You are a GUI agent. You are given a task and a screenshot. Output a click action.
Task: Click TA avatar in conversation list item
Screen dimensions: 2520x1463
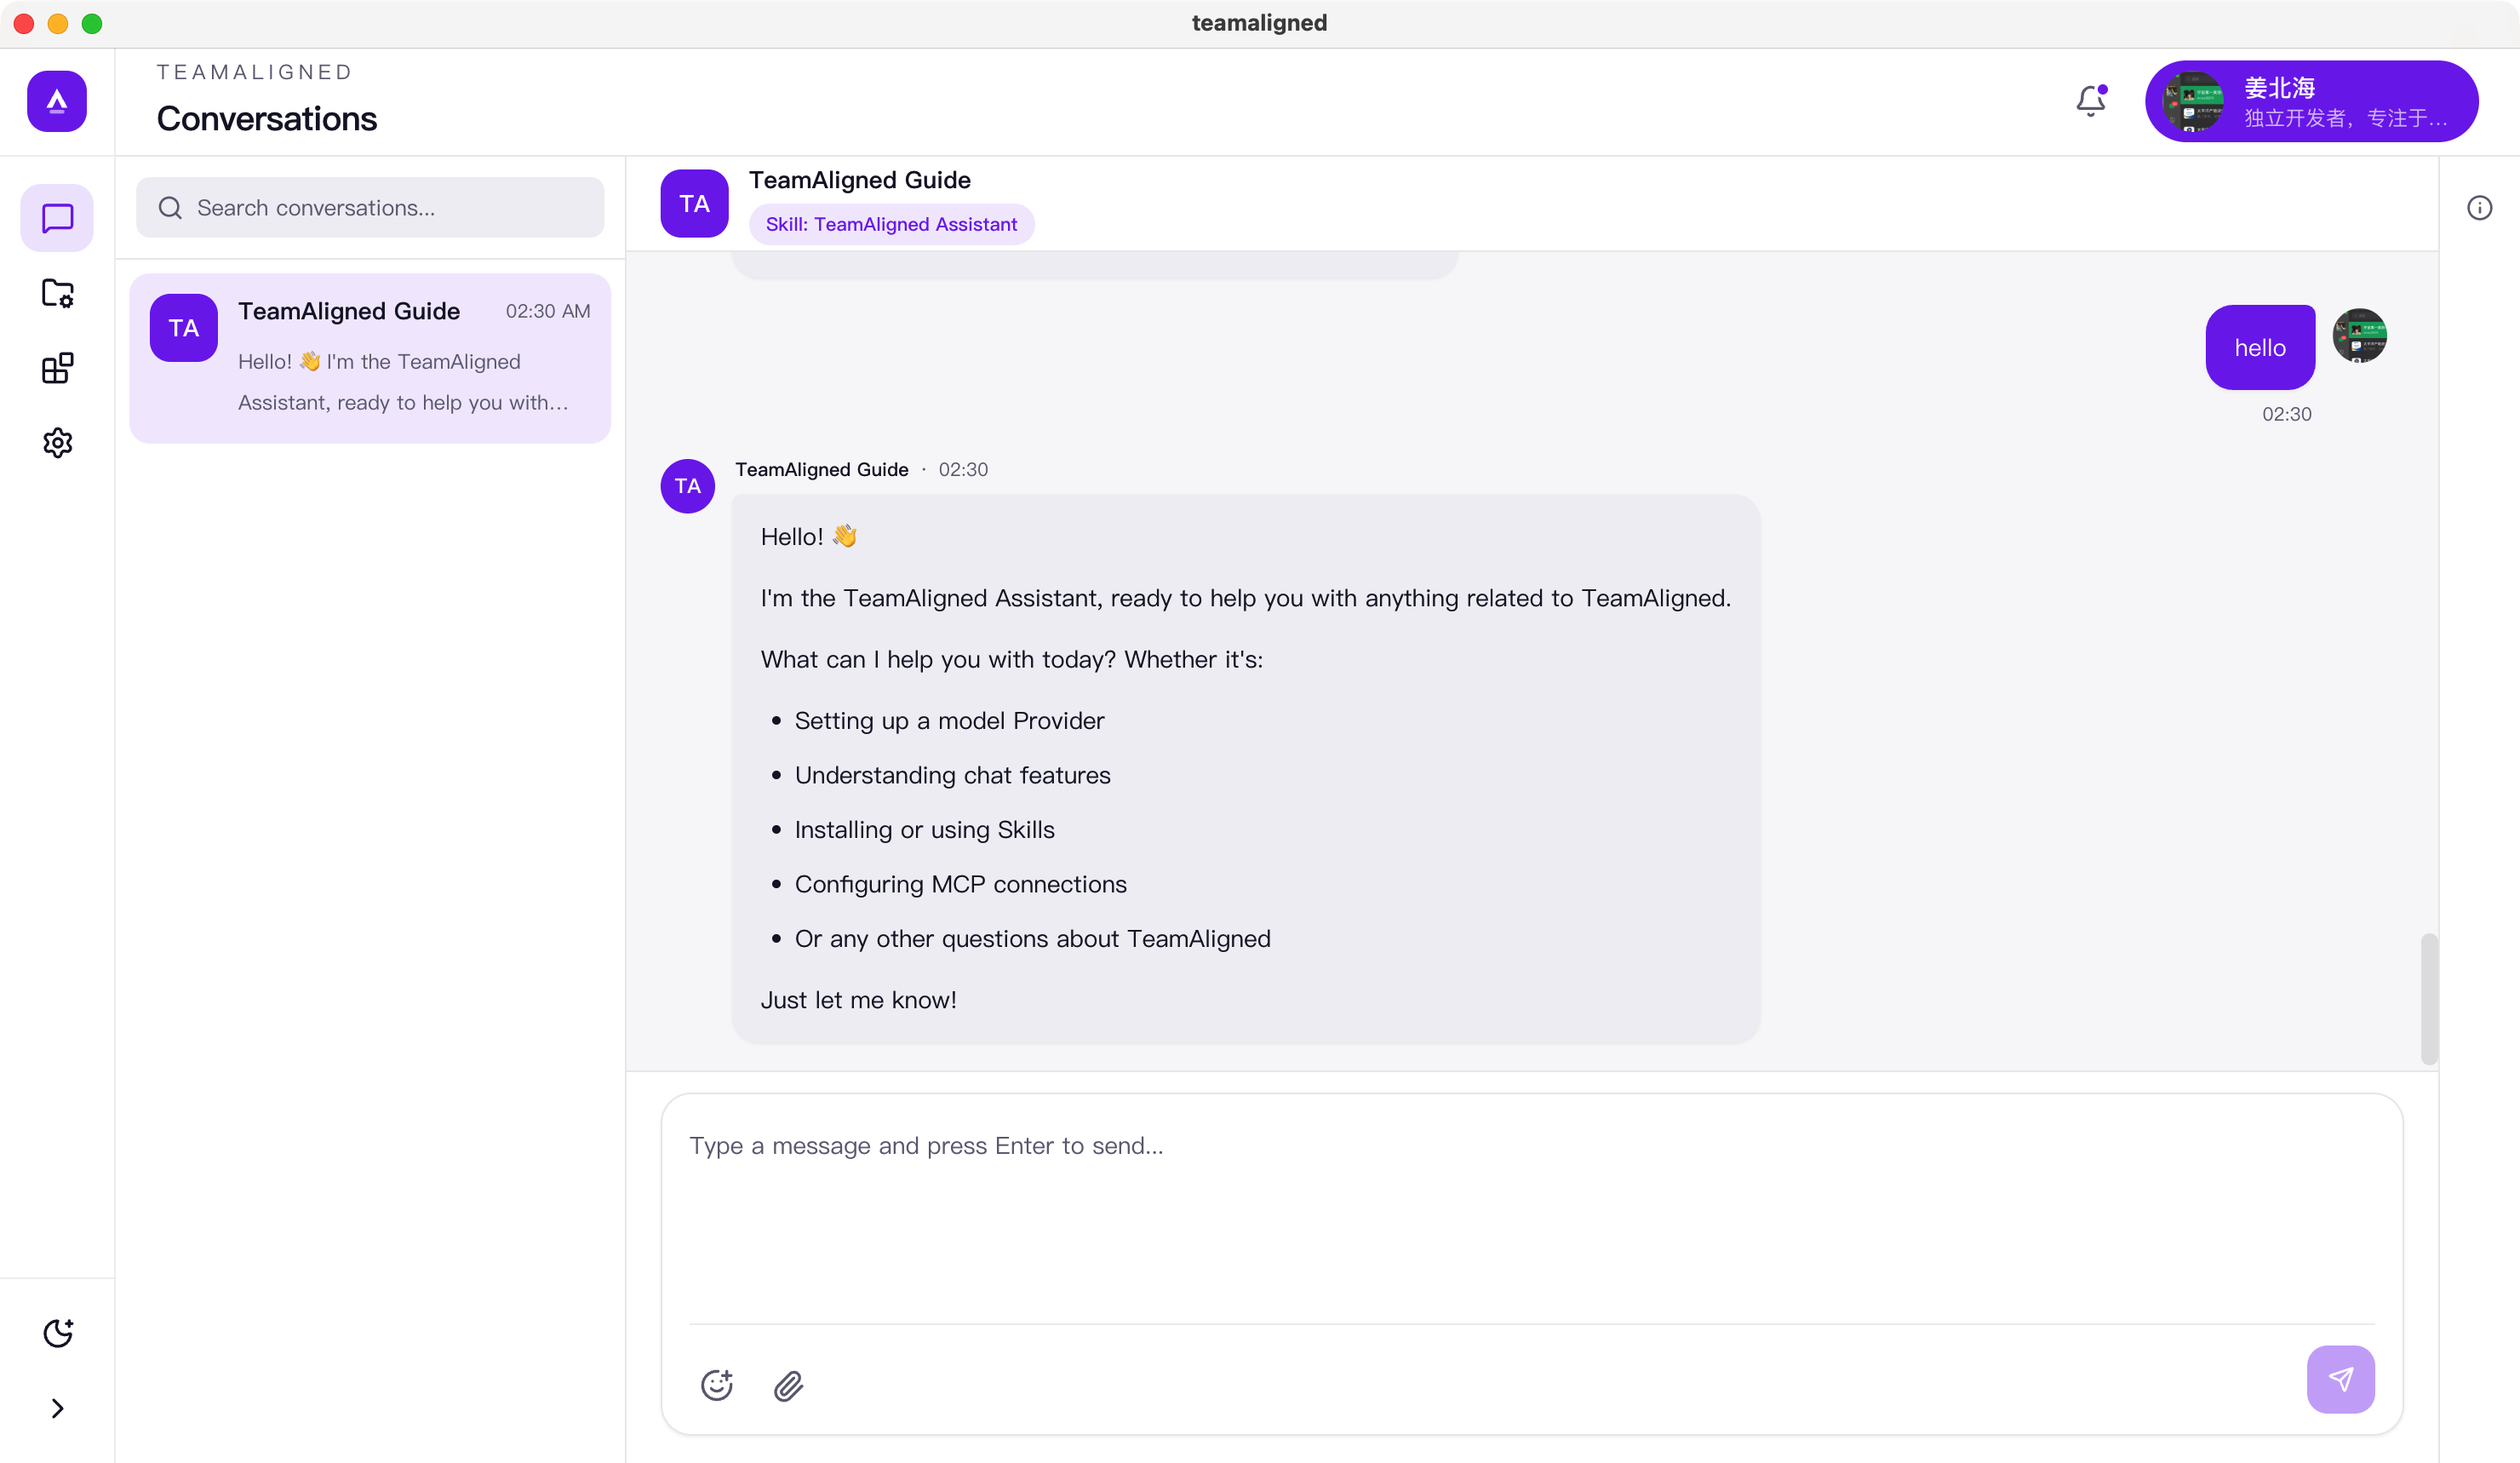[184, 328]
